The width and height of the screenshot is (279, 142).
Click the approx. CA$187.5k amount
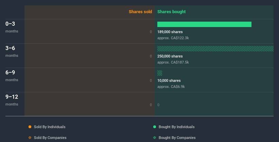tap(173, 62)
